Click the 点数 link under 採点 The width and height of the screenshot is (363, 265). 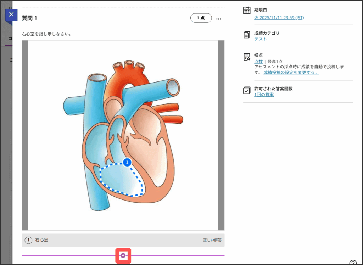point(258,62)
